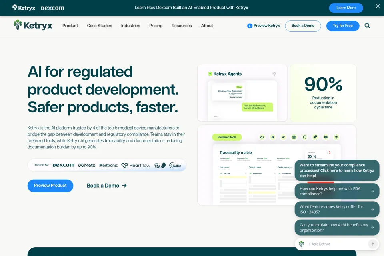
Task: Close the Dexcom announcement banner
Action: pyautogui.click(x=378, y=6)
